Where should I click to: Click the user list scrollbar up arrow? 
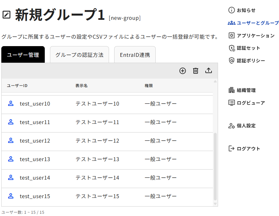coord(215,81)
